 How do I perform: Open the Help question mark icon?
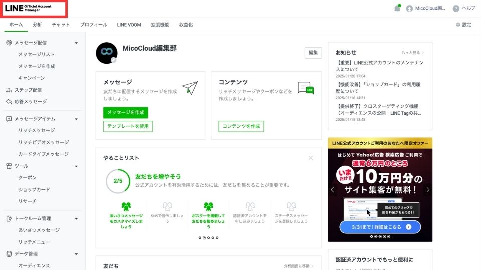click(x=456, y=8)
